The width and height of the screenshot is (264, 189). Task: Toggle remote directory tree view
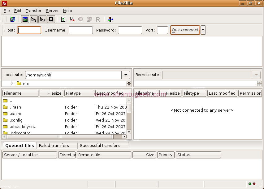pyautogui.click(x=42, y=19)
